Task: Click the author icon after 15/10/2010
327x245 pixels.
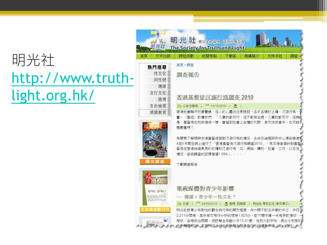Action: click(235, 106)
